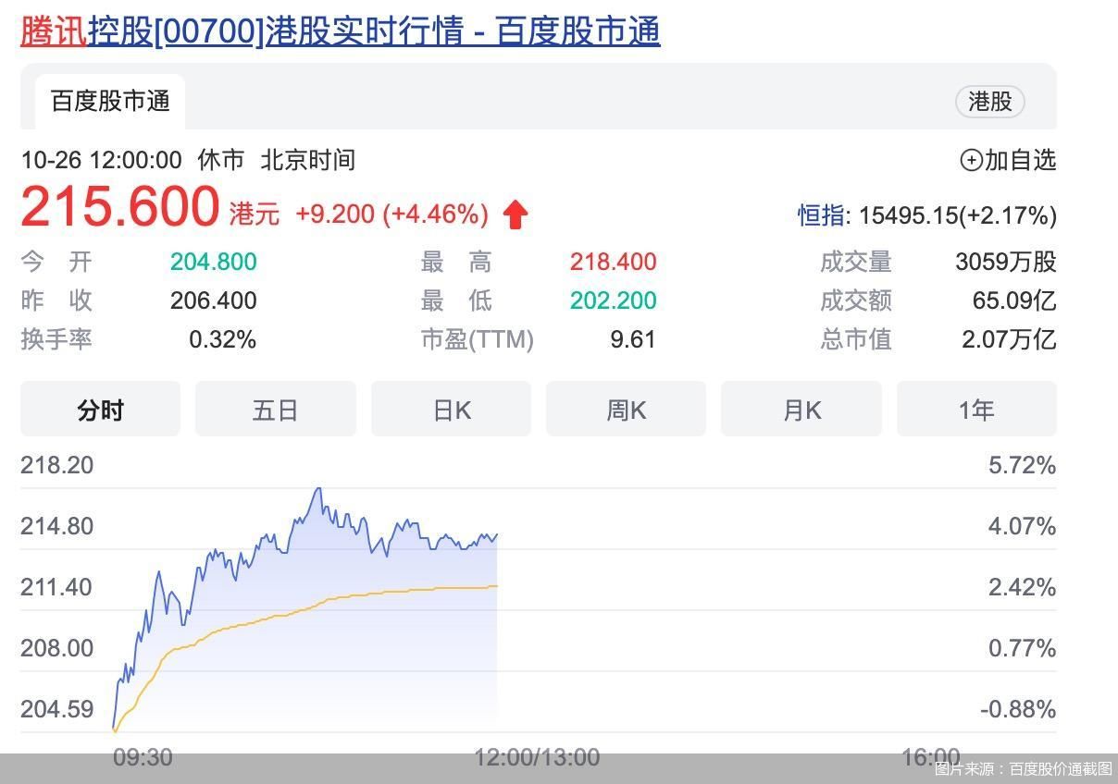1118x784 pixels.
Task: Click the 09:30 time axis label
Action: [x=143, y=758]
